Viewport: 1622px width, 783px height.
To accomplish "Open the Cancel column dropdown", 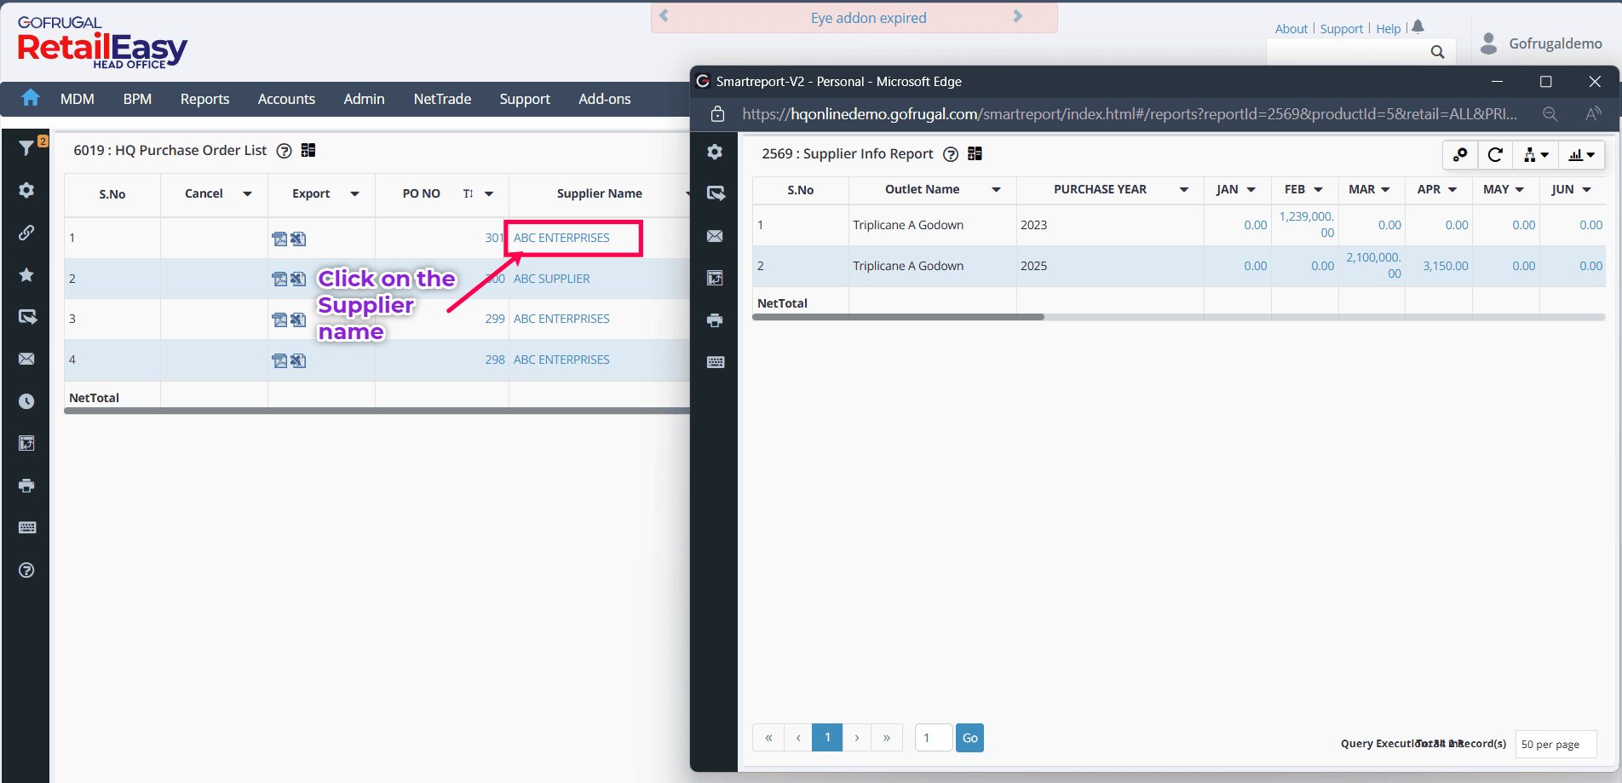I will click(247, 194).
